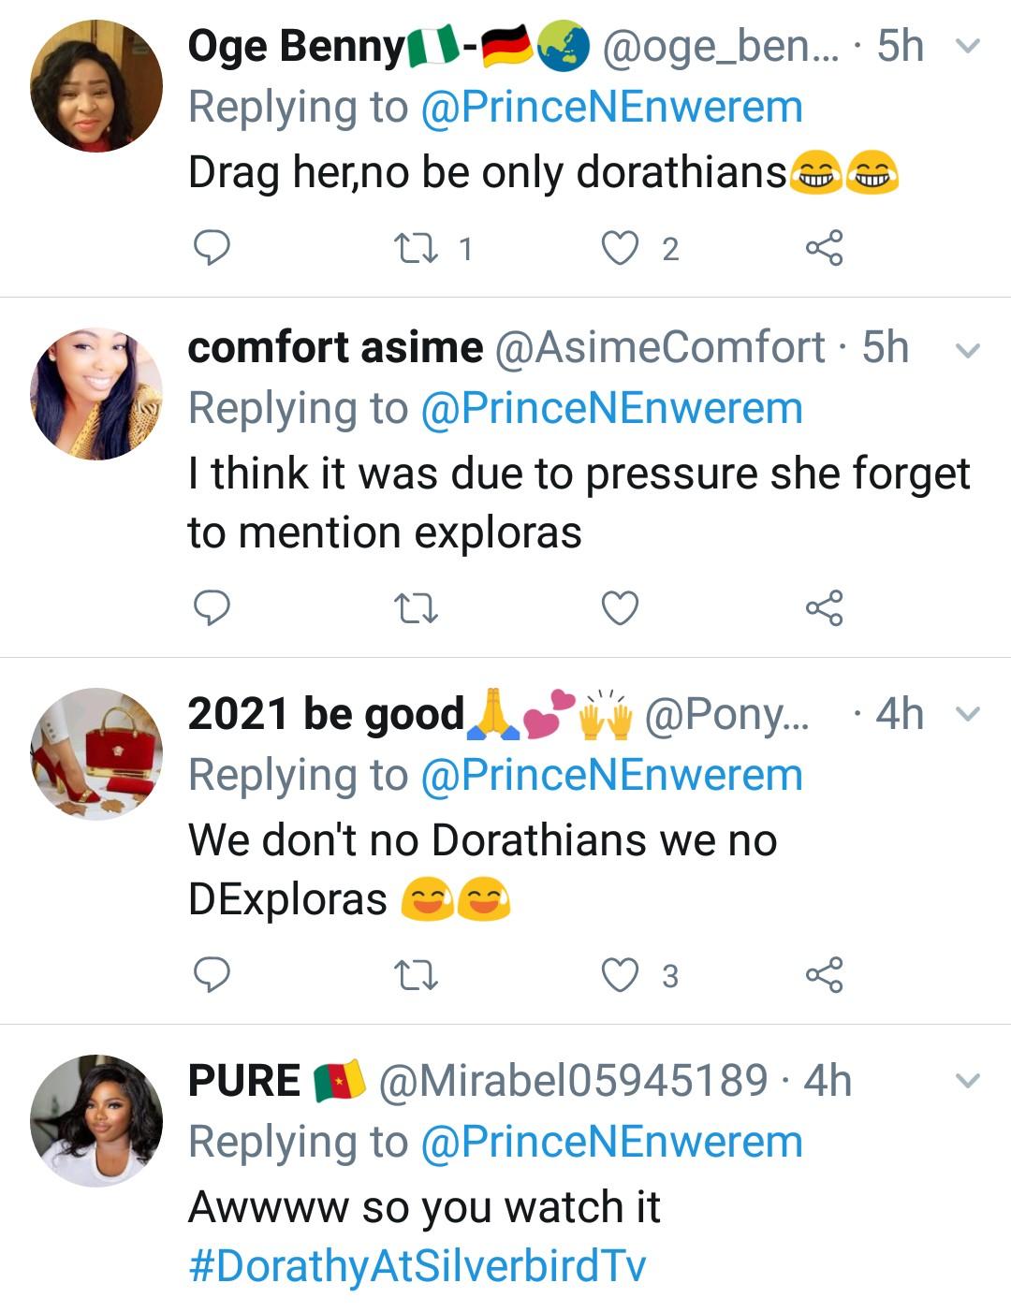
Task: Open the #DorathyAtSilverbirdTv hashtag
Action: click(x=417, y=1266)
